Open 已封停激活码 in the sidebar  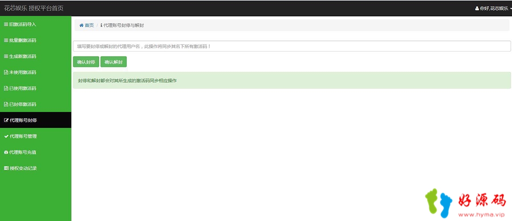pyautogui.click(x=36, y=104)
